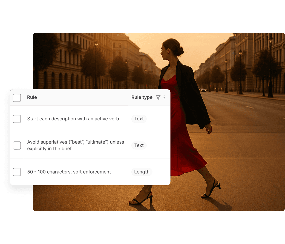Tick the select-all checkbox beside Rule header
Screen dimensions: 285x244
pos(17,98)
